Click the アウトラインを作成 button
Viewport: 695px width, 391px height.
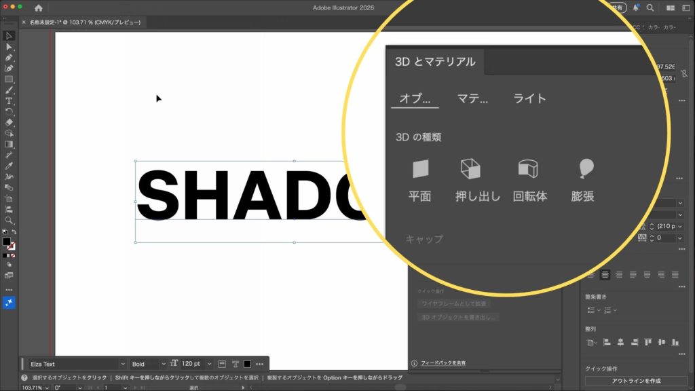[x=636, y=381]
